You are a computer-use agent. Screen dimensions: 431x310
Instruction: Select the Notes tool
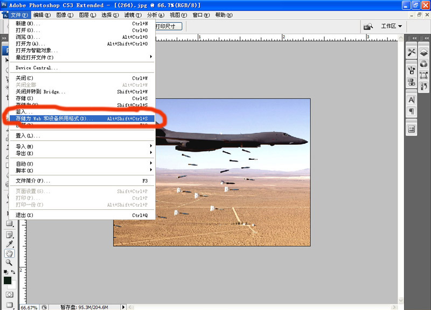pos(9,235)
